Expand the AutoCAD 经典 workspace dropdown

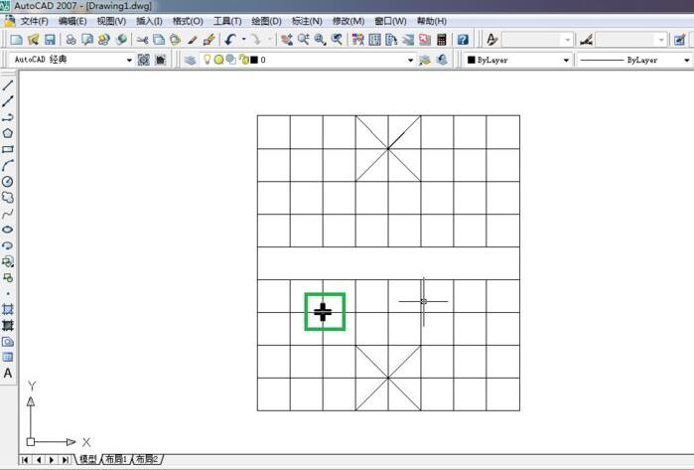(129, 61)
